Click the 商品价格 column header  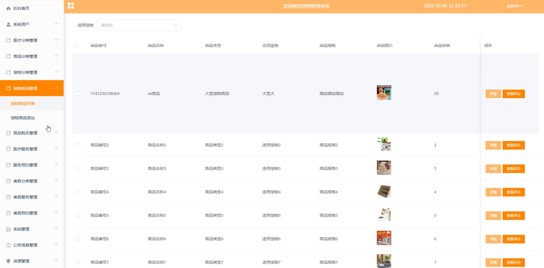(442, 46)
